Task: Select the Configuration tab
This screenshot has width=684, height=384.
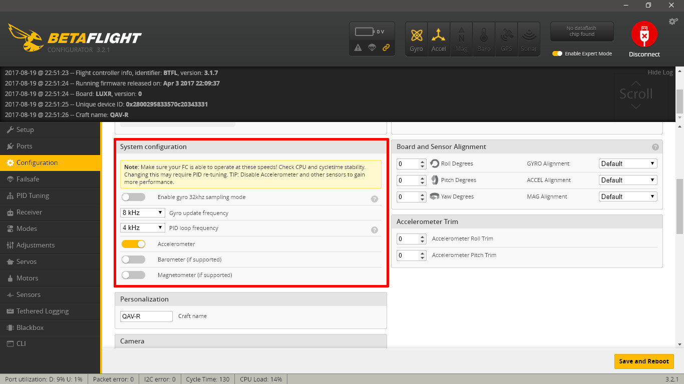Action: pyautogui.click(x=50, y=162)
